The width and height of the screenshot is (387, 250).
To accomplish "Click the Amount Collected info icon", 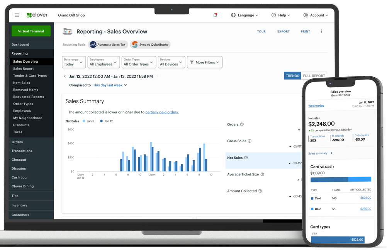I will [260, 191].
